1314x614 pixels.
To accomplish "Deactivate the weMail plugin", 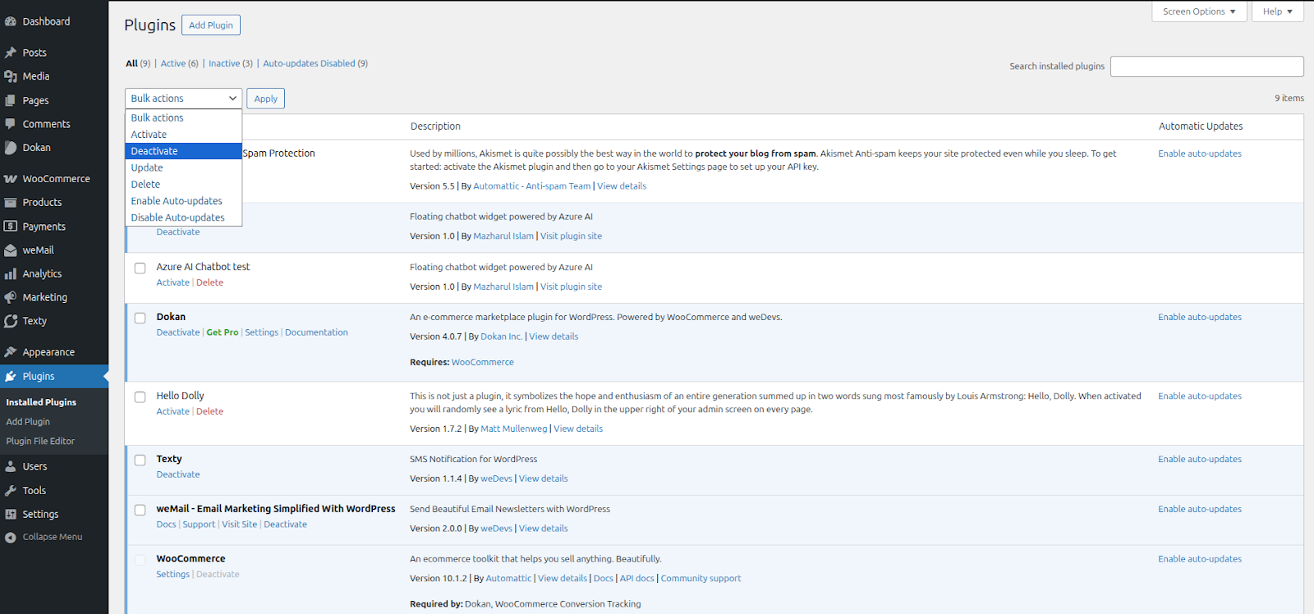I will (x=286, y=525).
